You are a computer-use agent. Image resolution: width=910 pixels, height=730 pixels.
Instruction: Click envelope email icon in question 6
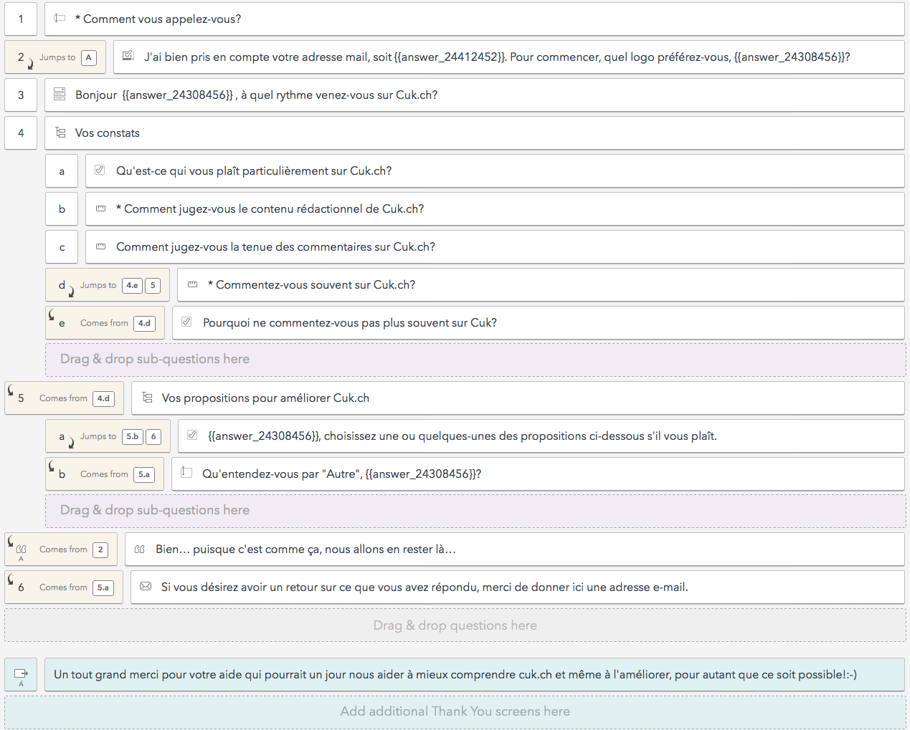click(146, 587)
